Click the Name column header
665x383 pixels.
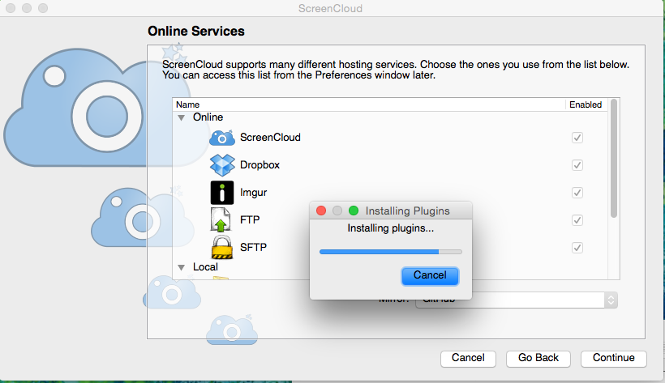[x=368, y=104]
